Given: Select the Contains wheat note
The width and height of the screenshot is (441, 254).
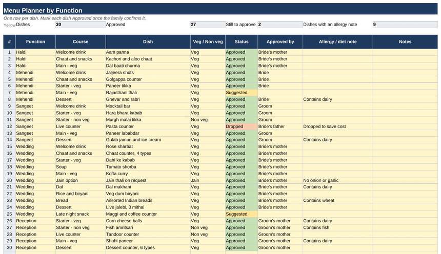Looking at the screenshot, I should pos(338,201).
